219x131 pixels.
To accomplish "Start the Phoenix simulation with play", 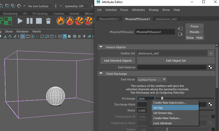I will point(20,21).
